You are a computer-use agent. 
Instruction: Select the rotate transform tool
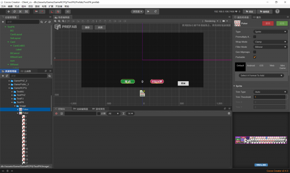coord(14,12)
